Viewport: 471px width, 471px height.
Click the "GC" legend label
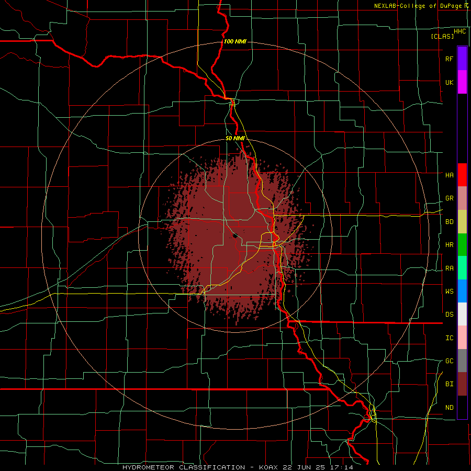449,361
